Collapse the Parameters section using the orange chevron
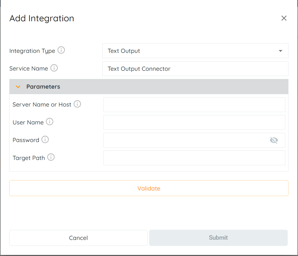This screenshot has width=298, height=256. [x=18, y=87]
